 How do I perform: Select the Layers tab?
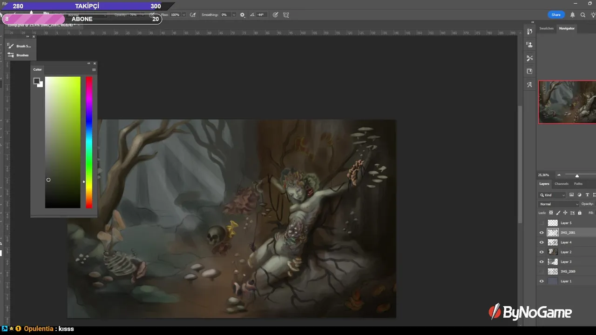pos(544,184)
